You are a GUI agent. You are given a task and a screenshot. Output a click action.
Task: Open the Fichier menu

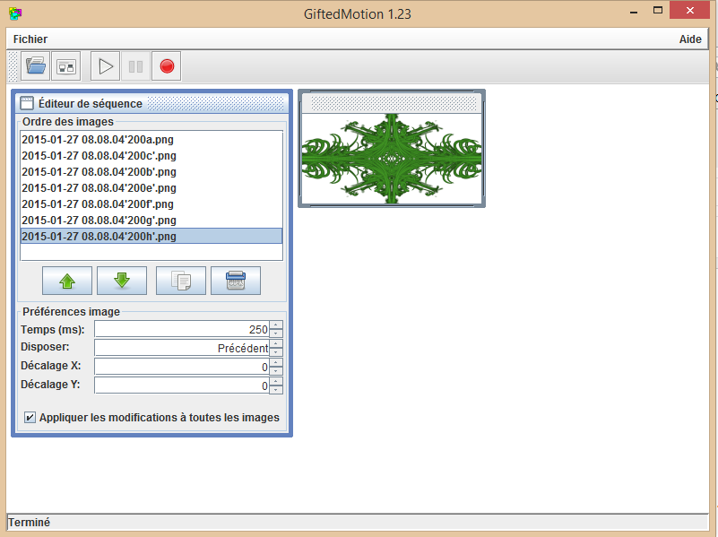[30, 39]
